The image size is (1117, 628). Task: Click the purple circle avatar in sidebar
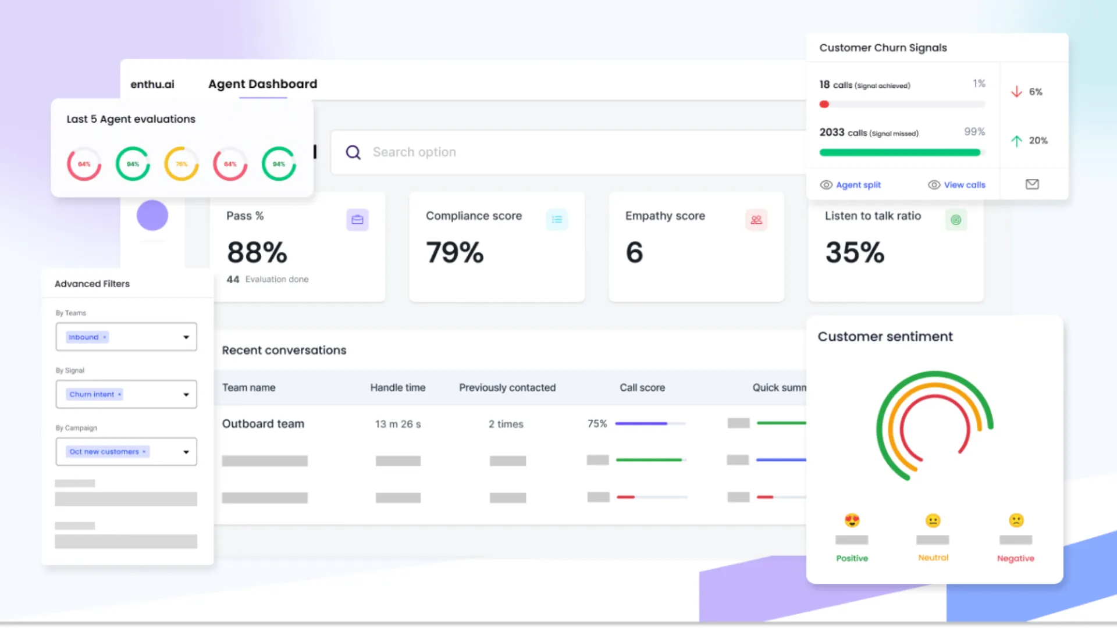click(152, 215)
